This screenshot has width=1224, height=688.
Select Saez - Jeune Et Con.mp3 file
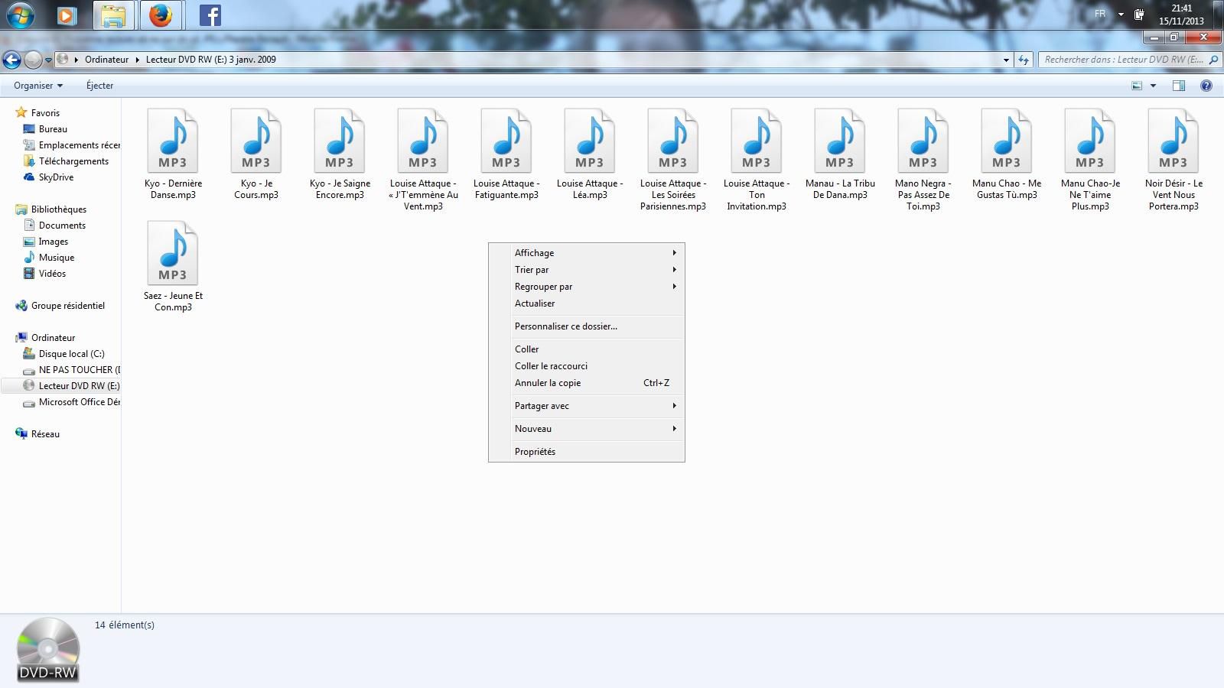point(173,266)
